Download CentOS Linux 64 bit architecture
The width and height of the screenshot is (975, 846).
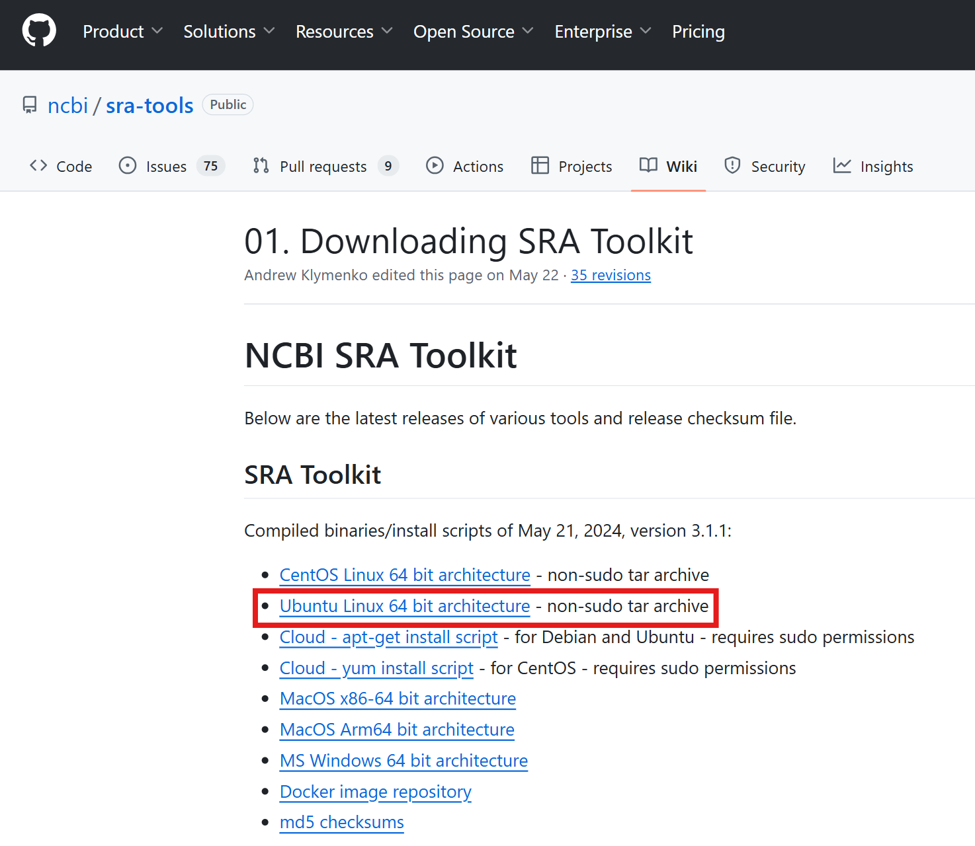click(405, 575)
